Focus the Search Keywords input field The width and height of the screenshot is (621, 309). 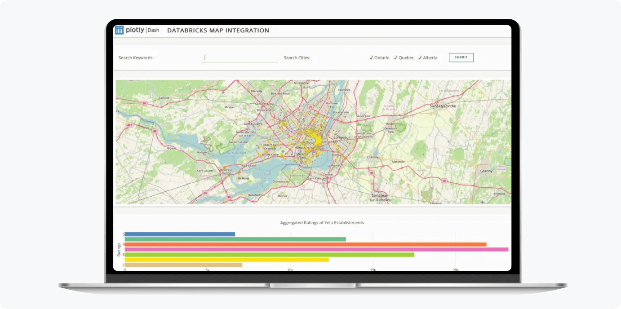click(240, 57)
